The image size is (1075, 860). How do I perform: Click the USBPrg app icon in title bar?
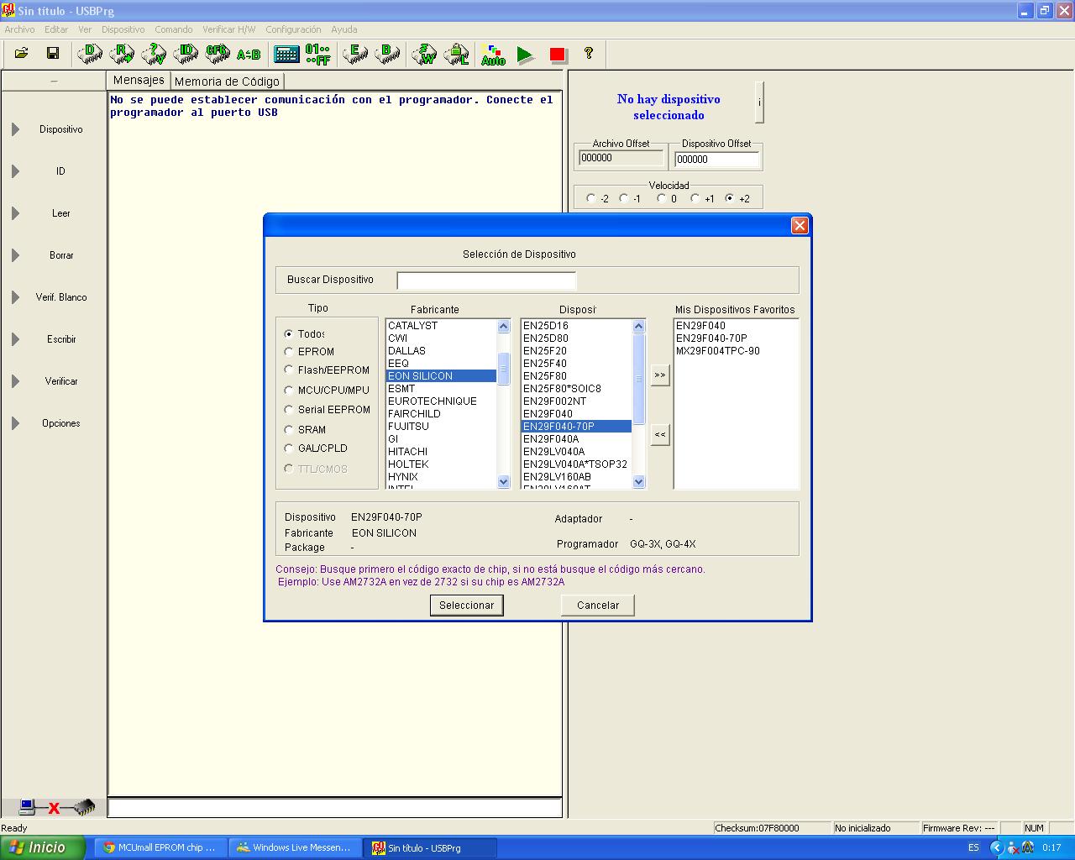pos(8,11)
